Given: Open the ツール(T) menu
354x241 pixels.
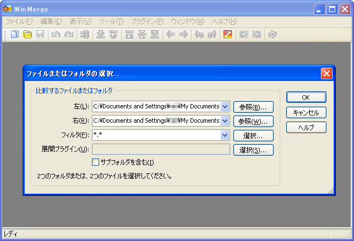Looking at the screenshot, I should (x=111, y=21).
